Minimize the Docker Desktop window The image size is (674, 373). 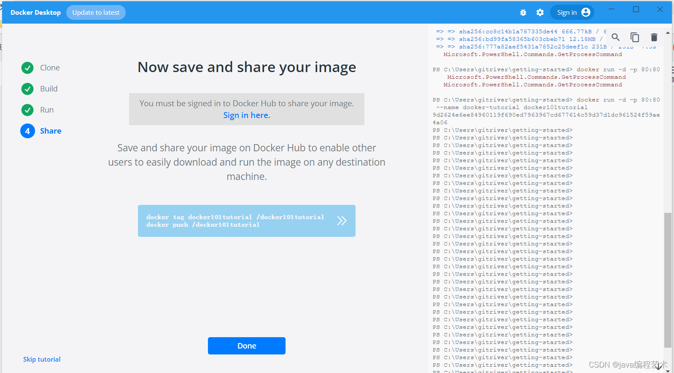tap(612, 9)
